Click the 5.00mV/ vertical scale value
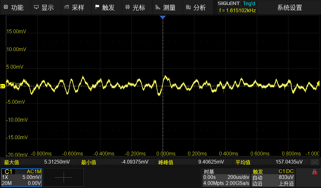 pyautogui.click(x=32, y=177)
